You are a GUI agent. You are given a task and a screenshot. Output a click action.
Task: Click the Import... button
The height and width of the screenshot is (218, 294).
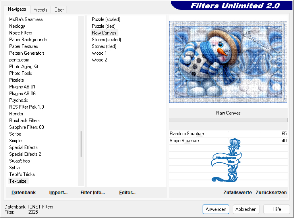[x=58, y=192]
